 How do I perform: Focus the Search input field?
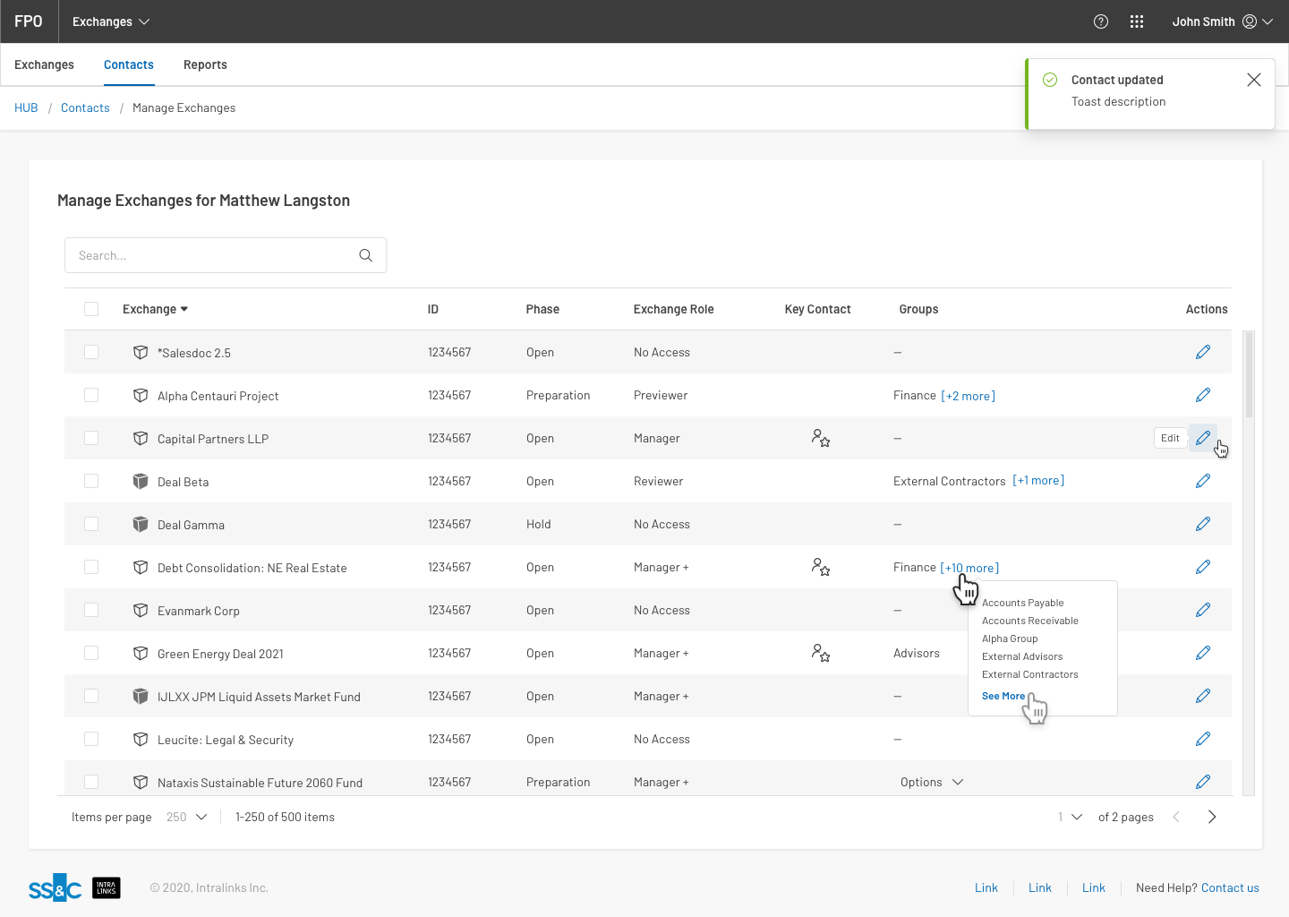(226, 255)
